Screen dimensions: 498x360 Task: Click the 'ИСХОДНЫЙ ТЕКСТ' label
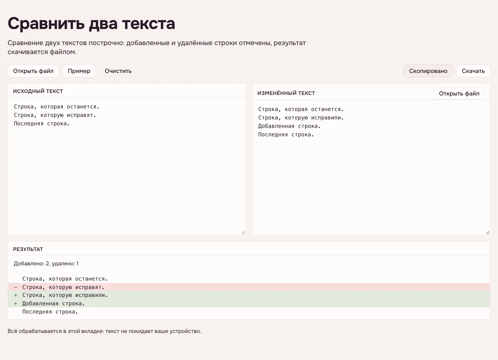pos(38,91)
